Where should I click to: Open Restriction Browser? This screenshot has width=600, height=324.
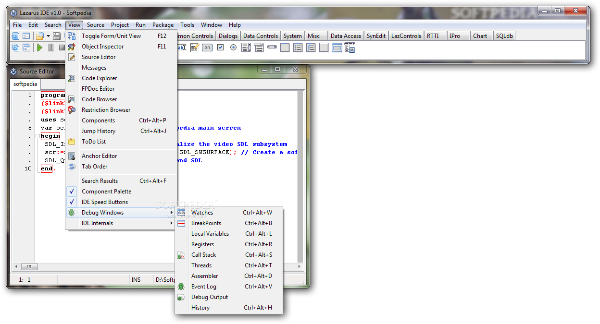121,110
